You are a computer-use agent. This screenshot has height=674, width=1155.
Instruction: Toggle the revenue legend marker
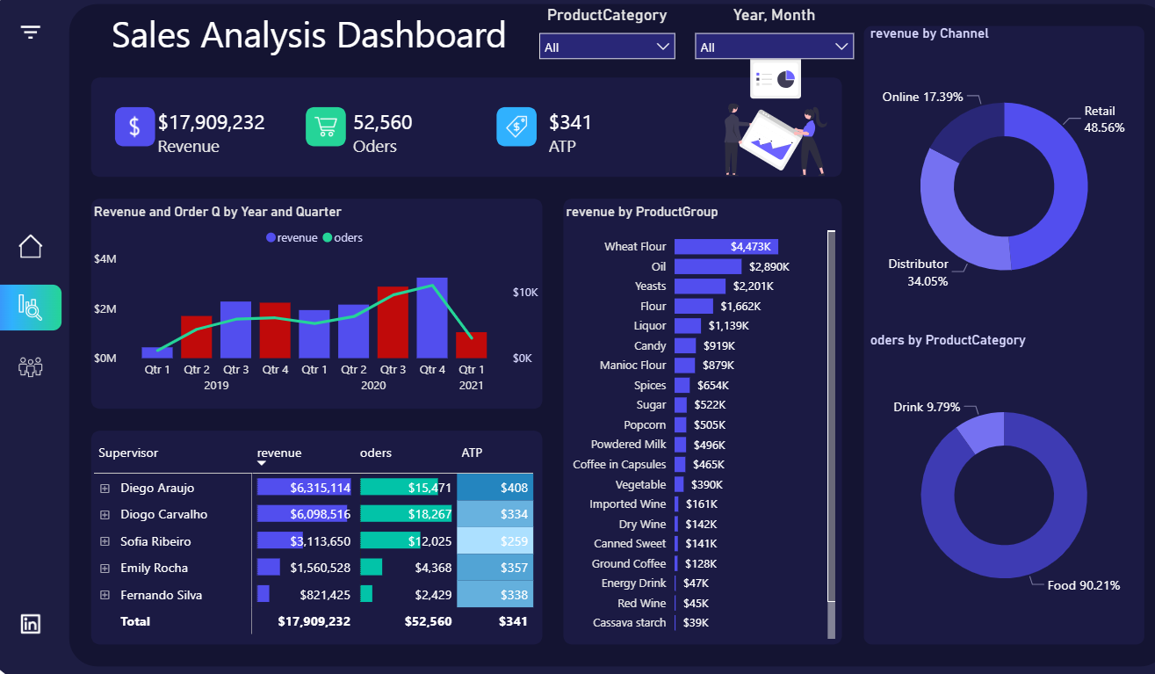point(271,237)
